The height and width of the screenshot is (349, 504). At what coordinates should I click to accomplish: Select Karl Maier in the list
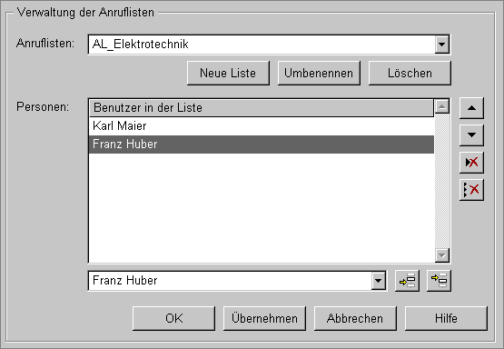pyautogui.click(x=262, y=125)
